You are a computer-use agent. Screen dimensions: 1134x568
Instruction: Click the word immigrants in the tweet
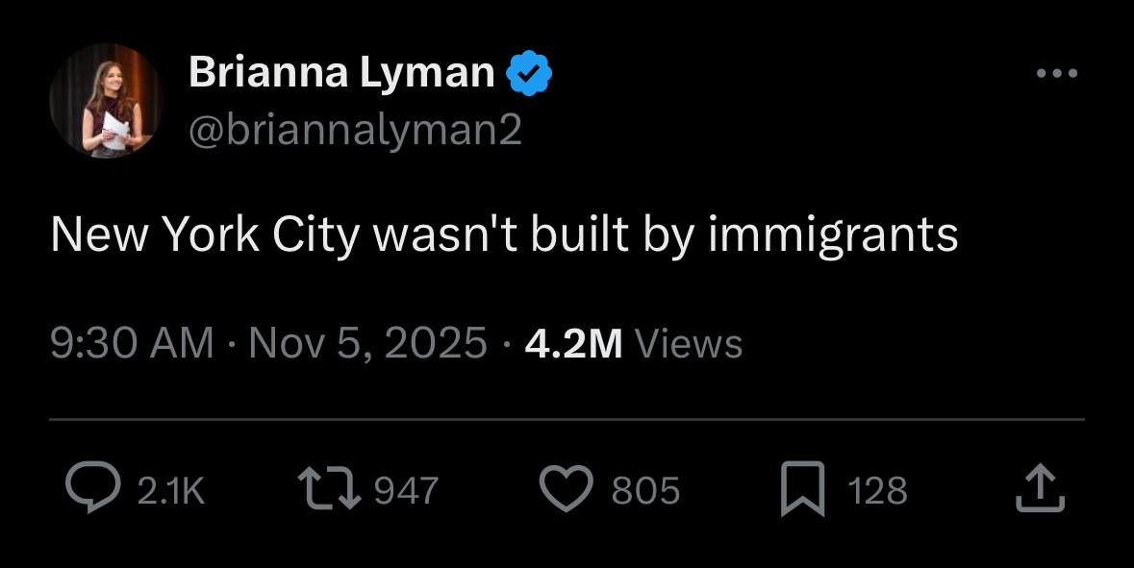click(833, 235)
